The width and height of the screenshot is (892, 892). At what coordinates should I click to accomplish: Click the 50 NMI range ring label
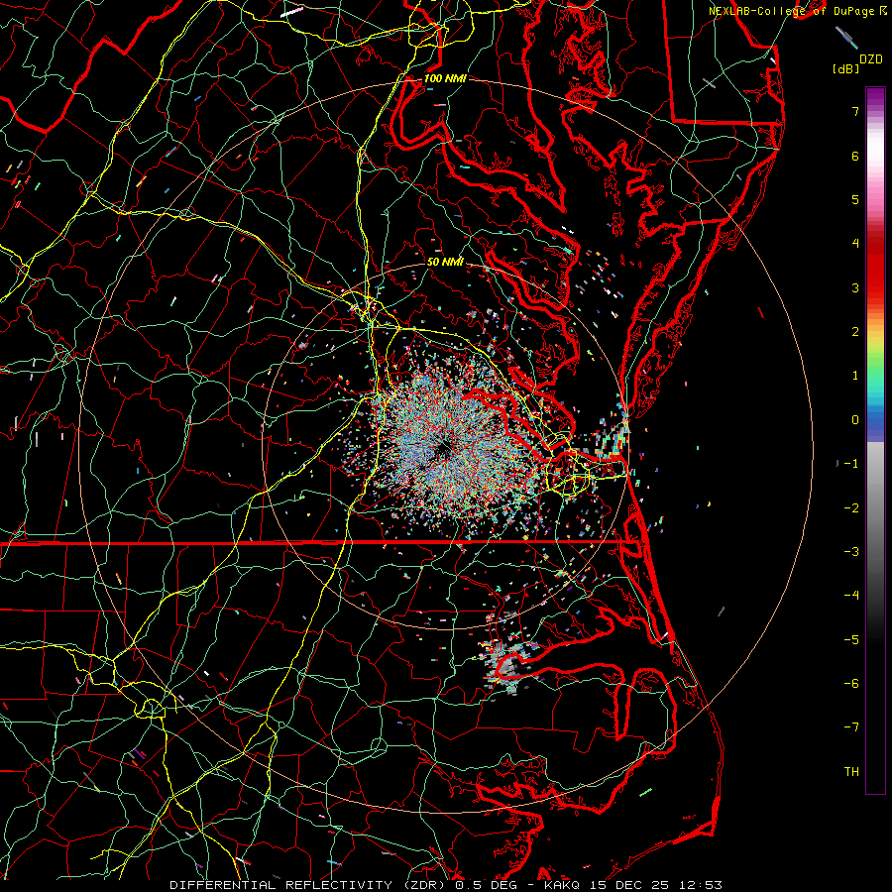445,263
